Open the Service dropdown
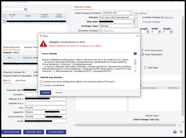This screenshot has width=186, height=138. pos(136,17)
